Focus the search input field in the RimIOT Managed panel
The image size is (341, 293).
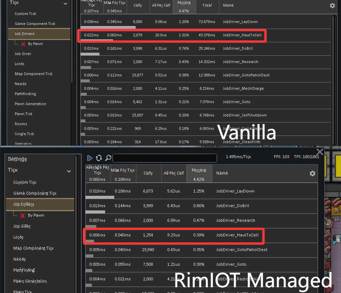pyautogui.click(x=165, y=158)
